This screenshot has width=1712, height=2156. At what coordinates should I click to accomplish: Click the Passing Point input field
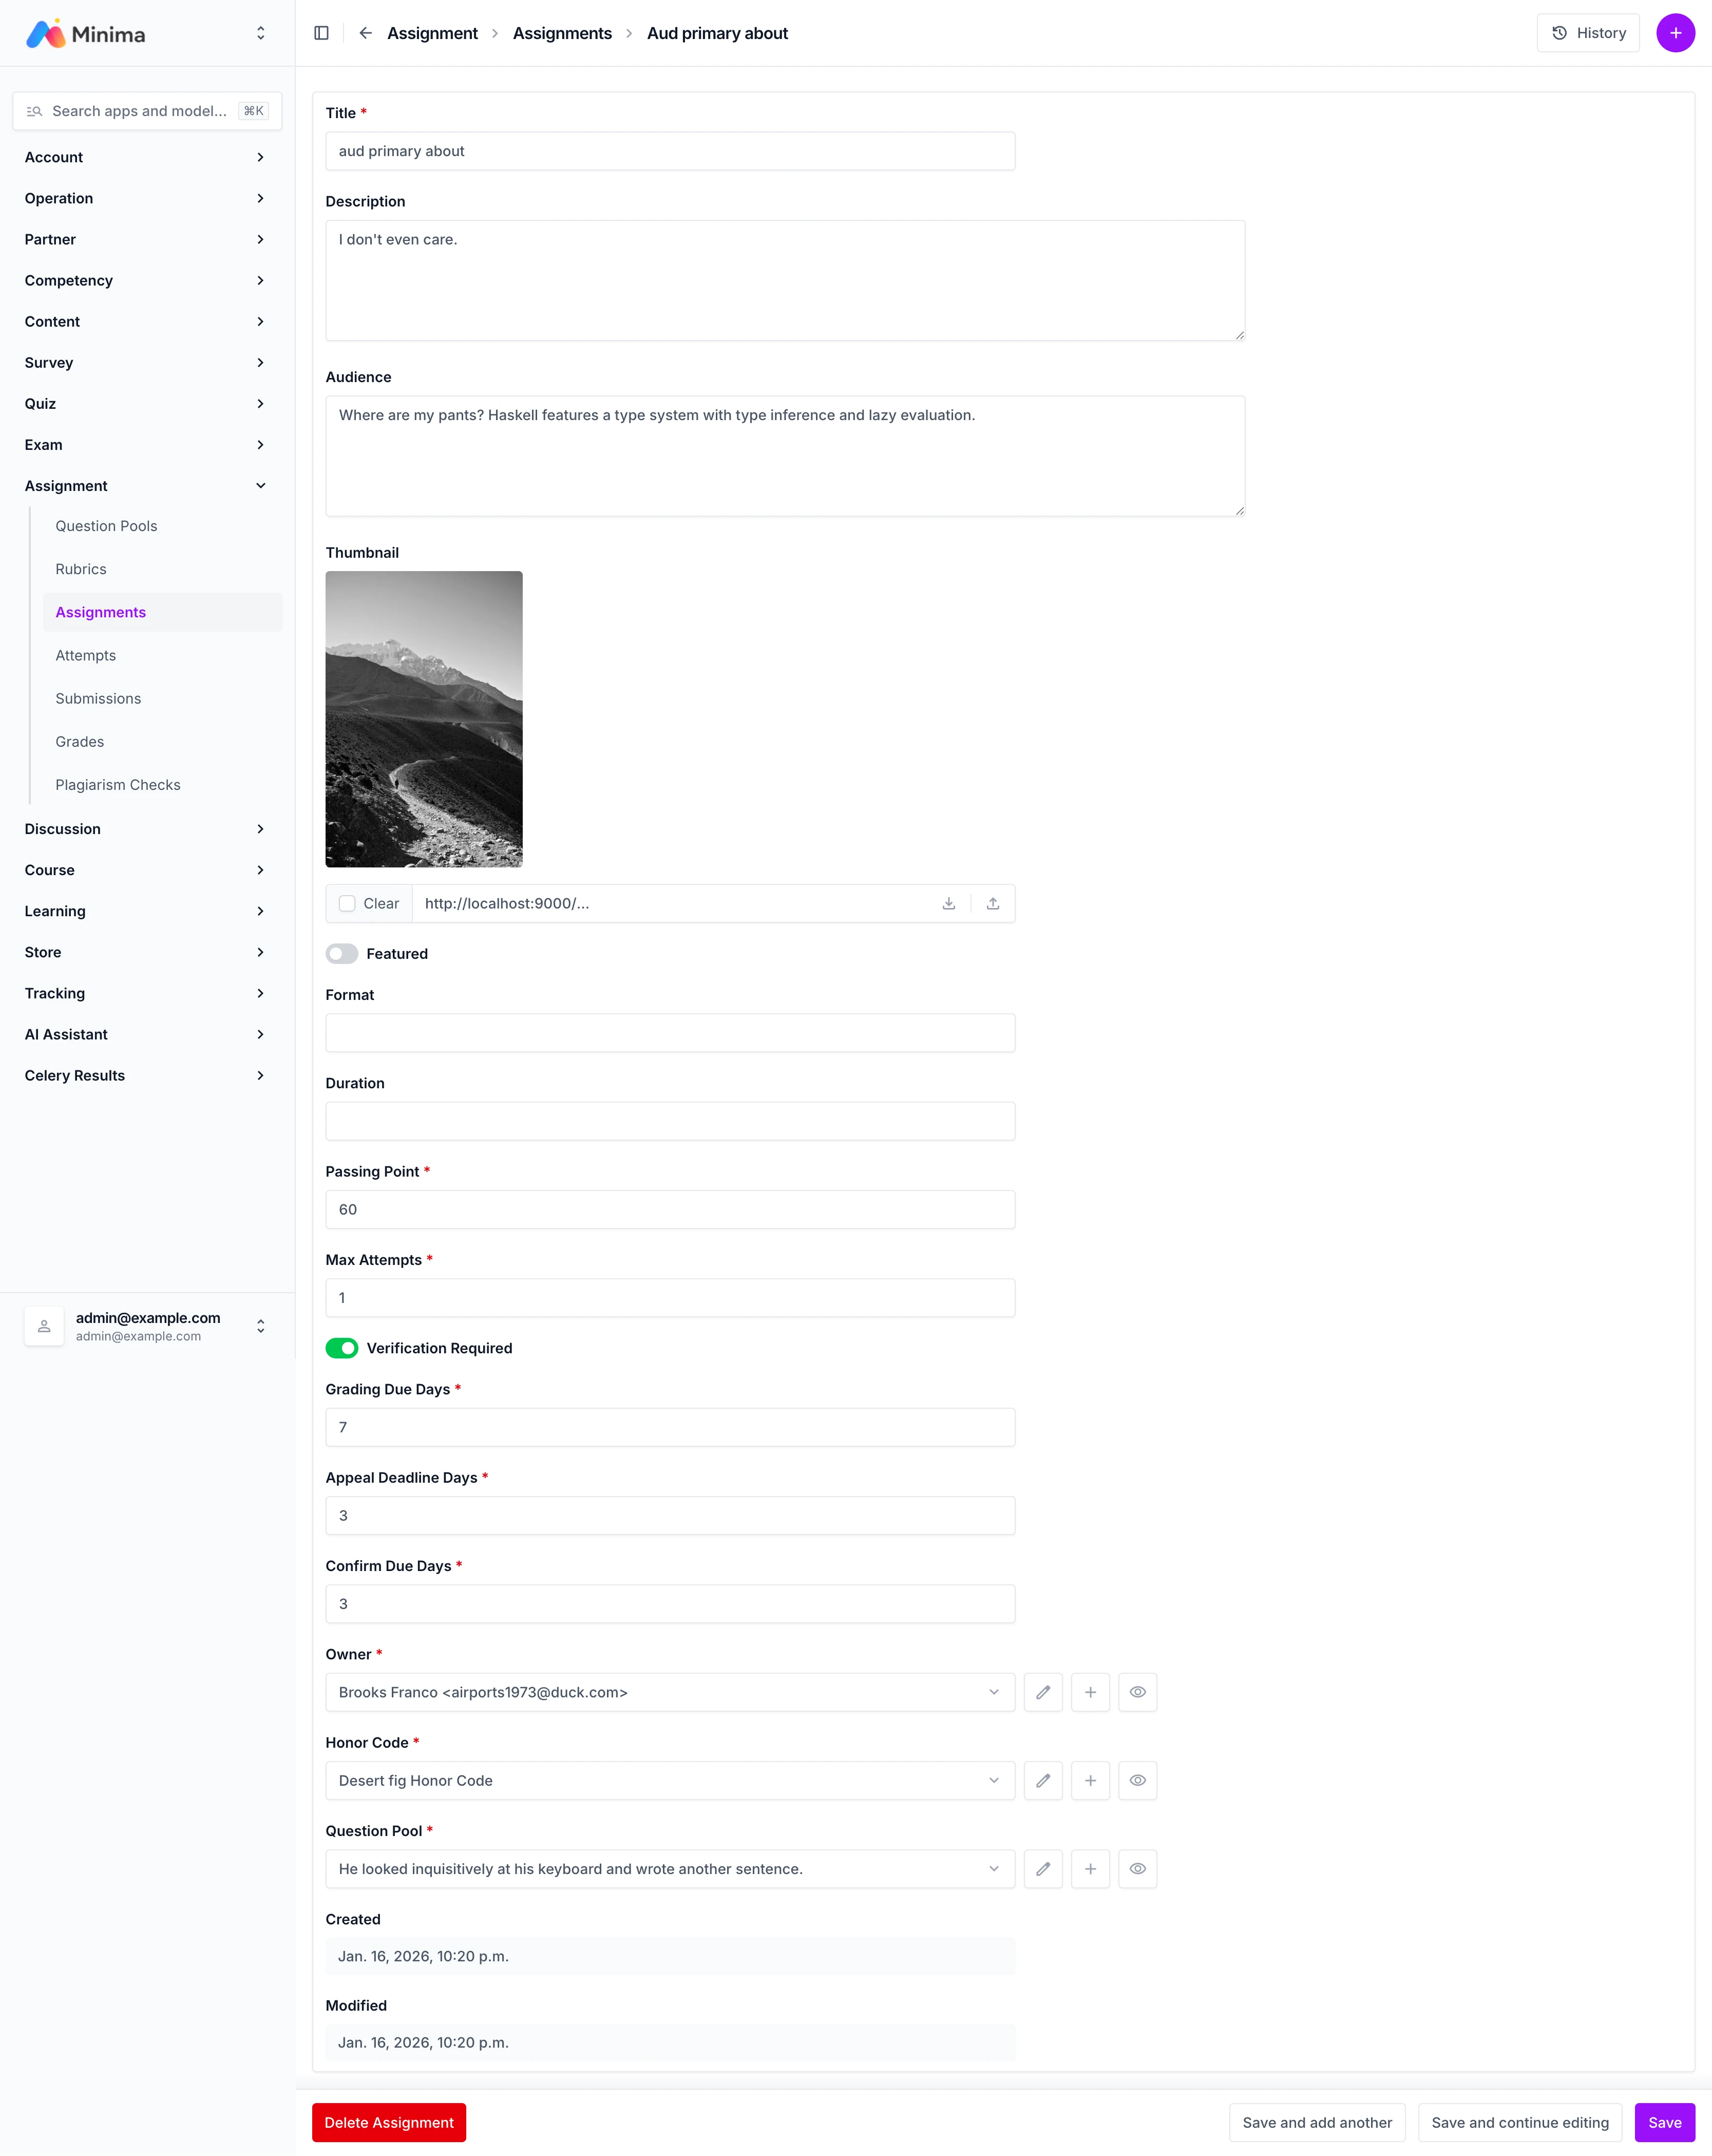click(x=669, y=1209)
